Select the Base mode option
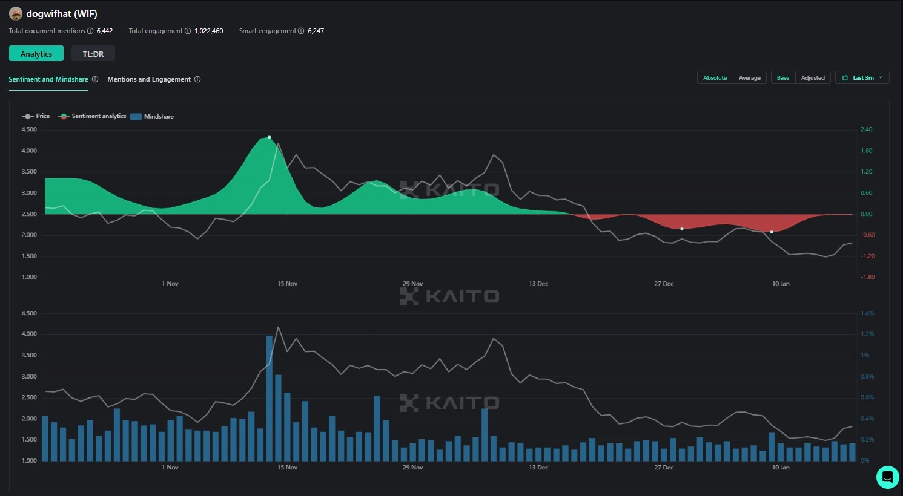Viewport: 903px width, 496px height. click(783, 78)
